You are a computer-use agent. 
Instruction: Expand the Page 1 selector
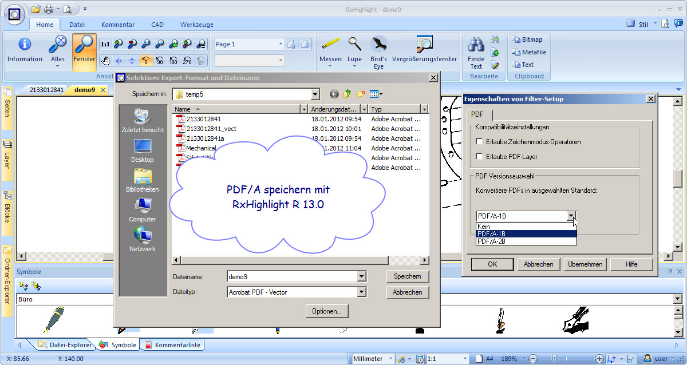(281, 44)
